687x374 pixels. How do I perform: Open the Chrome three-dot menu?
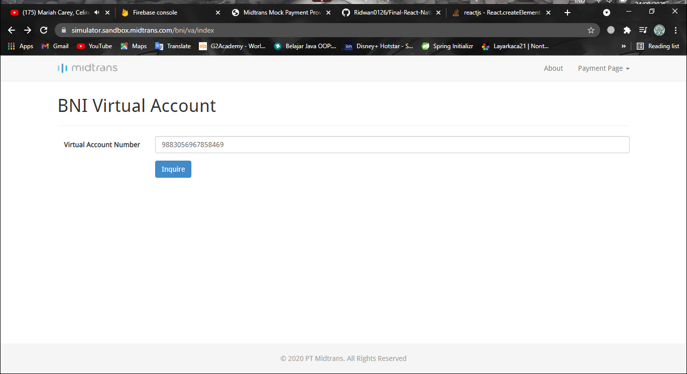675,30
